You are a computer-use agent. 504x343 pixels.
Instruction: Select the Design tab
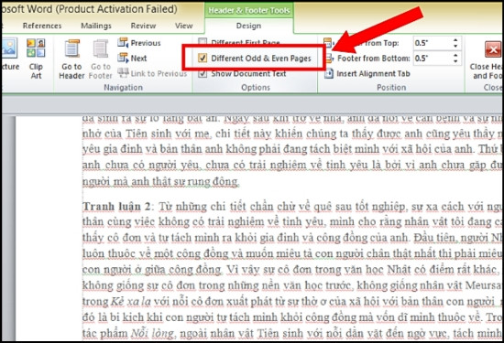248,26
